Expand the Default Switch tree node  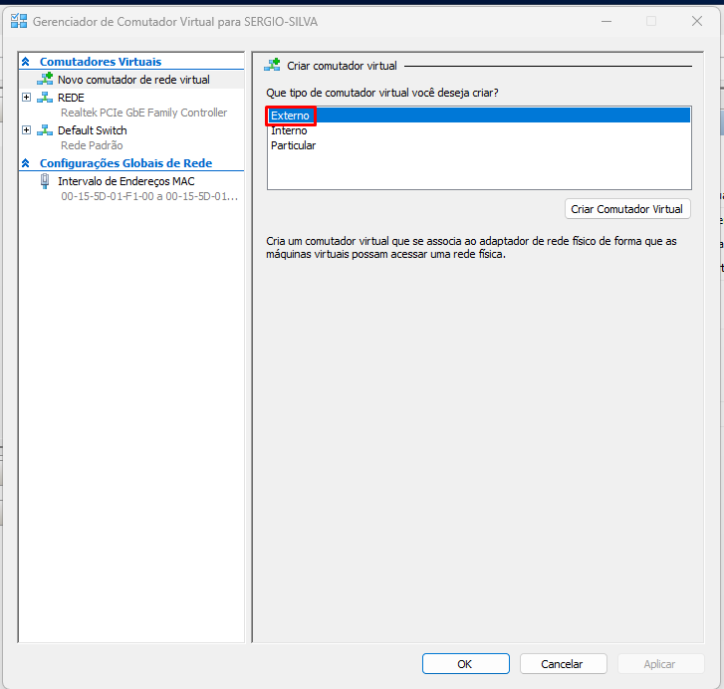(26, 129)
